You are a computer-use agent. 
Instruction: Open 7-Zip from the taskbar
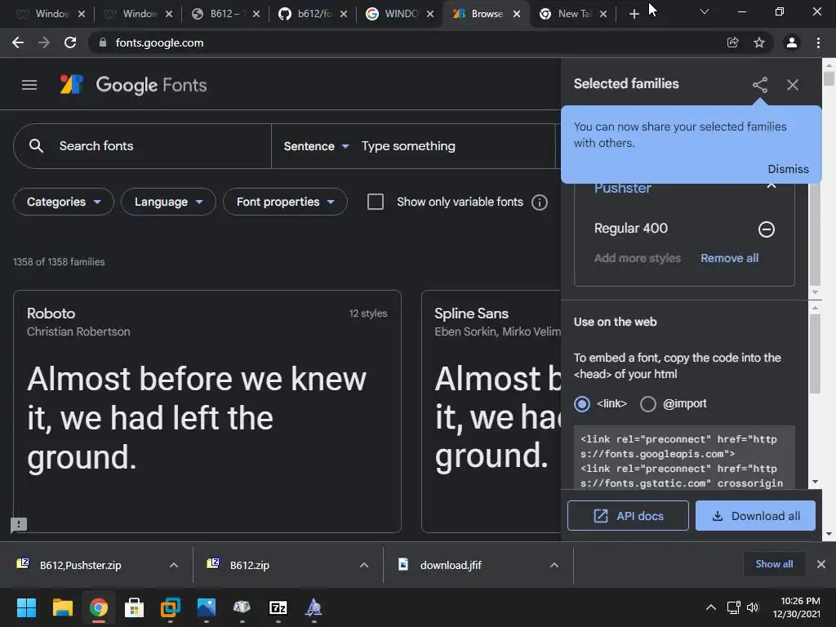pyautogui.click(x=278, y=607)
